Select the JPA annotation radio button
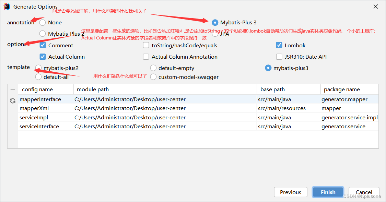 [215, 34]
